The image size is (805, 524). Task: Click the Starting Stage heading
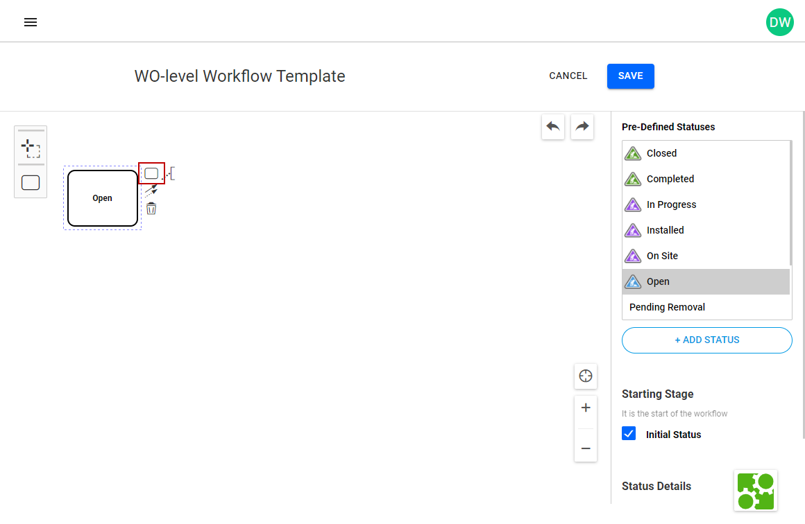click(657, 394)
